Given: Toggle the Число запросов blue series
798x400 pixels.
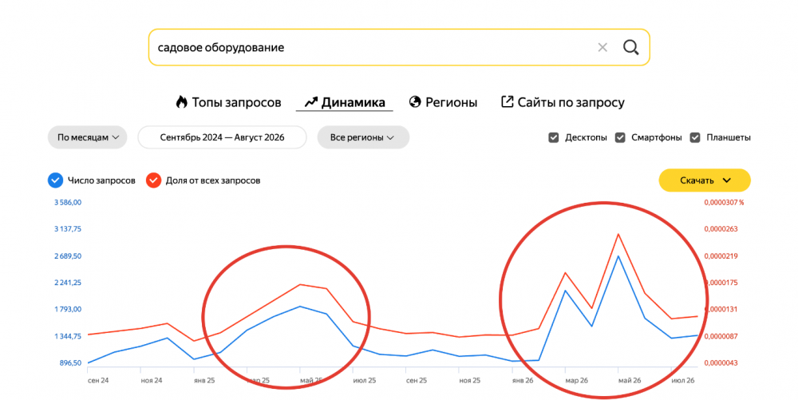Looking at the screenshot, I should 56,180.
